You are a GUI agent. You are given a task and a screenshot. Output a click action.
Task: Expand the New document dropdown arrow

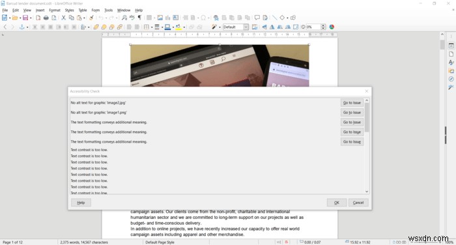[x=10, y=18]
